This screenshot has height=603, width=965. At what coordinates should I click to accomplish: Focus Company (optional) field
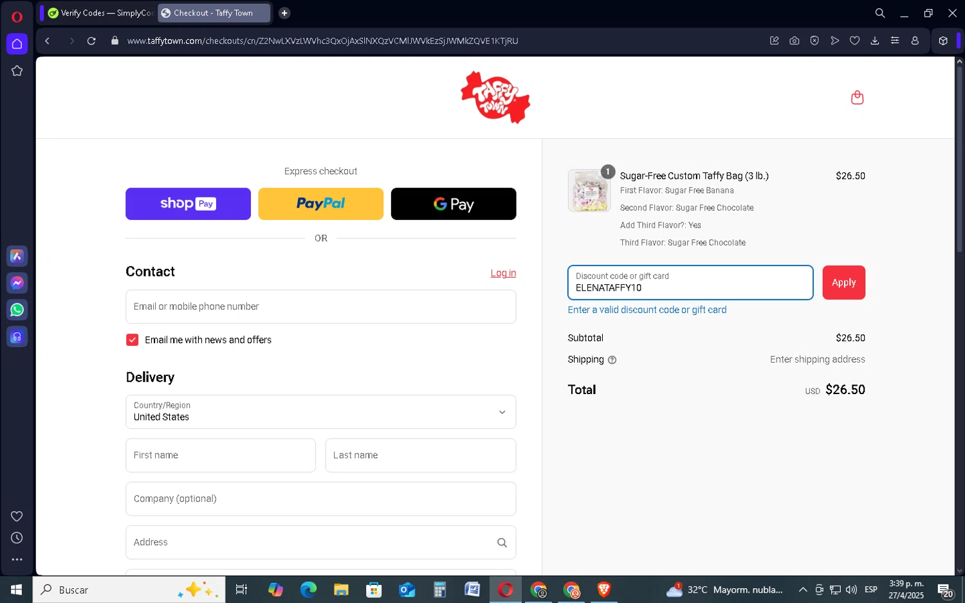click(x=320, y=499)
